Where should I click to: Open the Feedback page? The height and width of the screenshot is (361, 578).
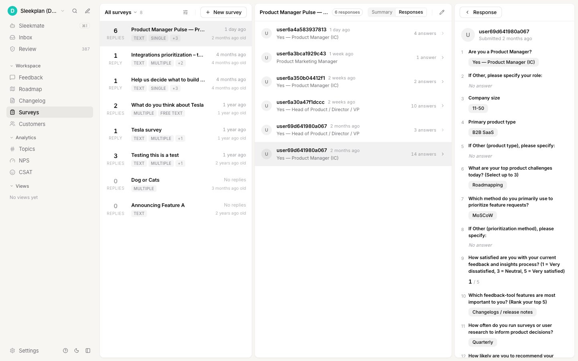pyautogui.click(x=50, y=77)
